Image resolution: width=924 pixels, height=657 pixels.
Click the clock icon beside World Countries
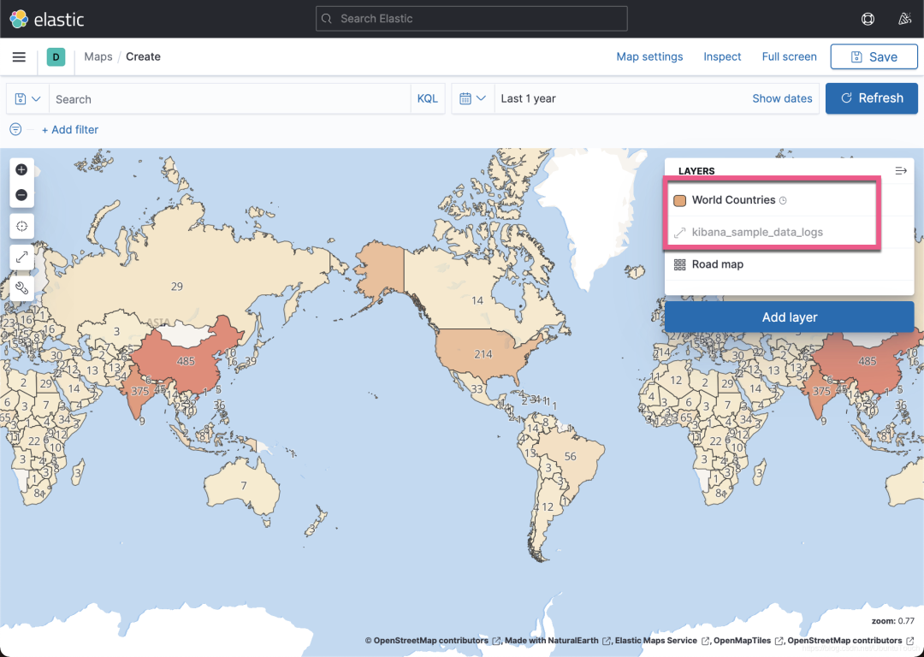click(x=783, y=200)
